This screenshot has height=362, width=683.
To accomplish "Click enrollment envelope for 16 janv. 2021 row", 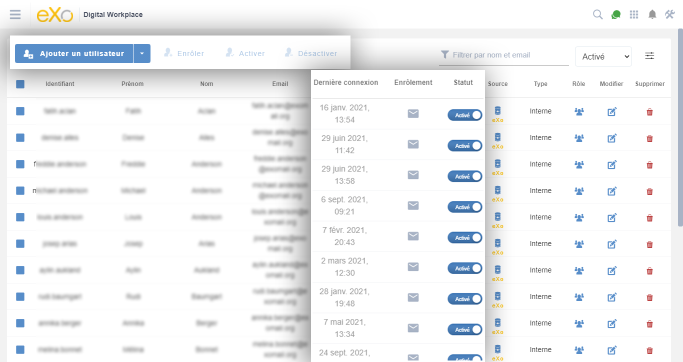I will 413,114.
